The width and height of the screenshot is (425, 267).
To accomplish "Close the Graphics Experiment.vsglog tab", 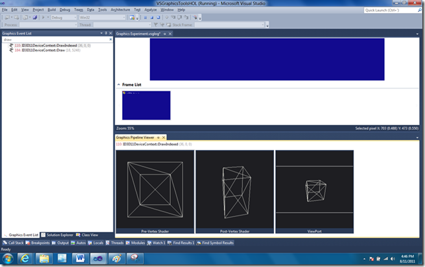I will tap(170, 34).
